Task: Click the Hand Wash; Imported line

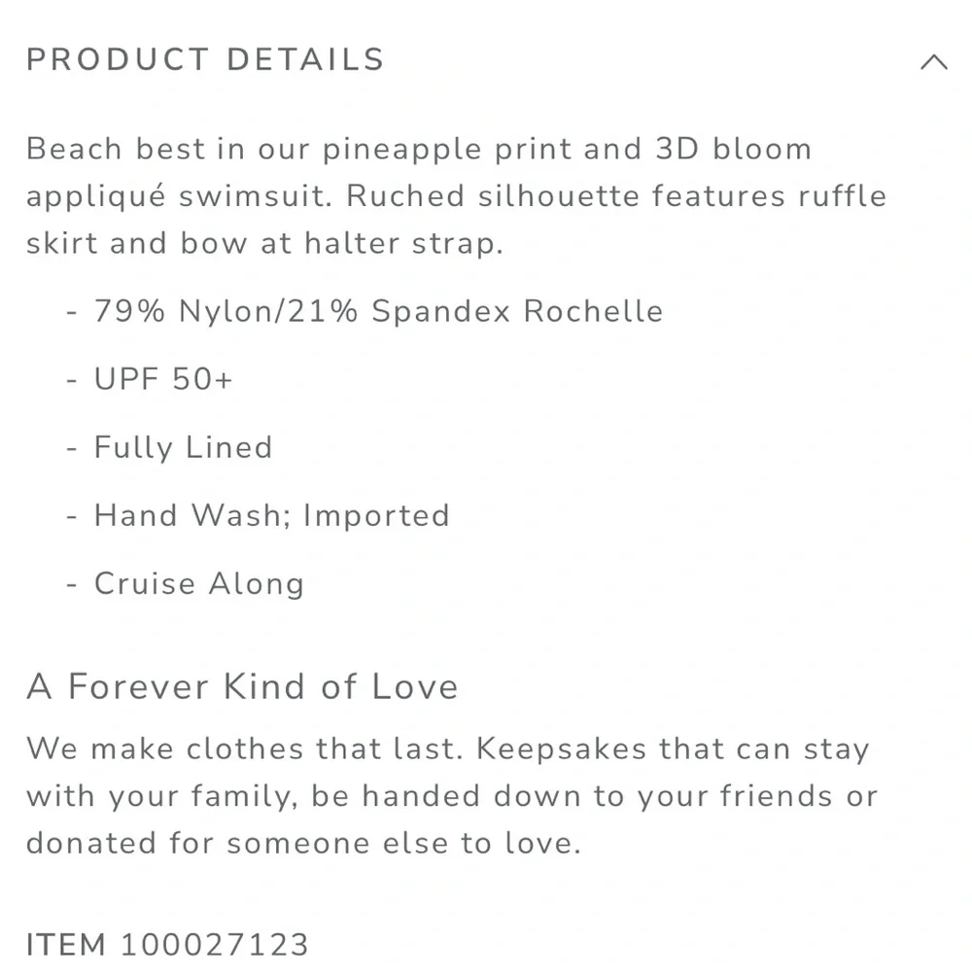Action: [271, 515]
